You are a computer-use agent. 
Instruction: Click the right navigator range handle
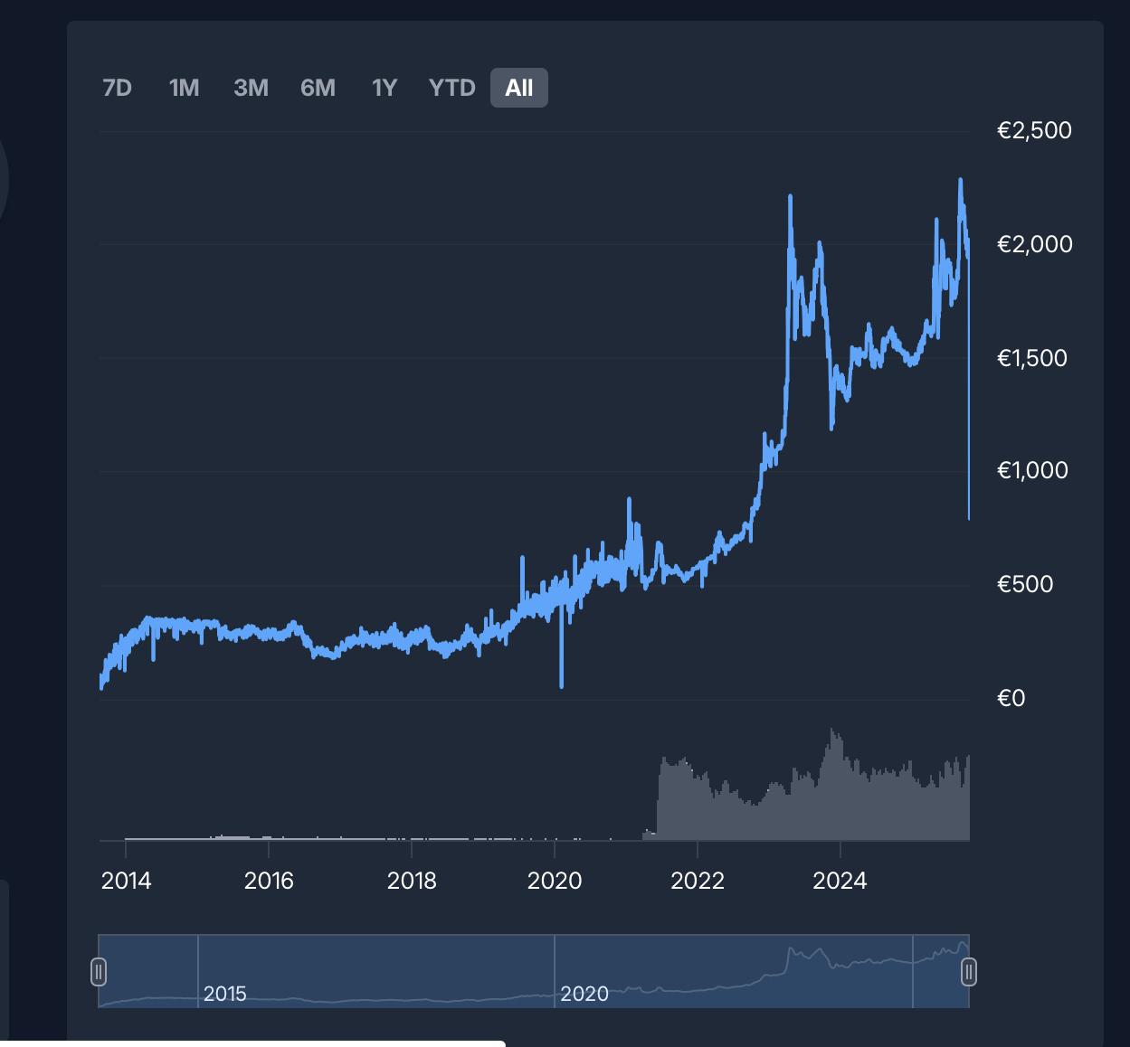969,972
